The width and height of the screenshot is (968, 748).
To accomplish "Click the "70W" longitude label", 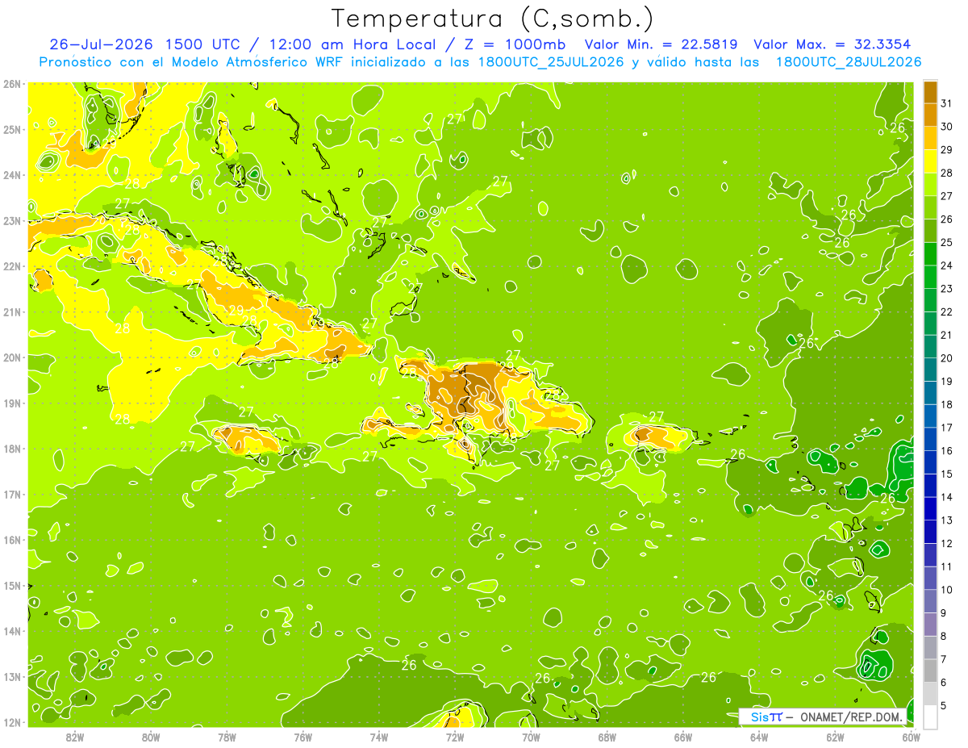I will [x=531, y=737].
